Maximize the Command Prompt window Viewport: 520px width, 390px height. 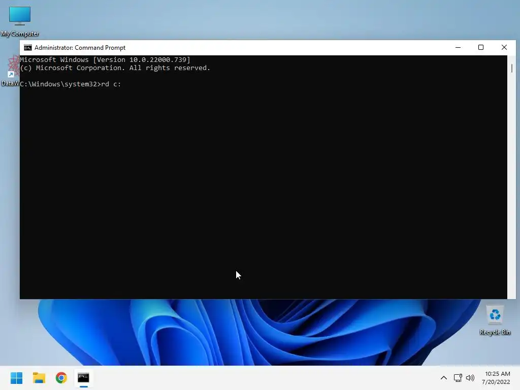tap(481, 47)
